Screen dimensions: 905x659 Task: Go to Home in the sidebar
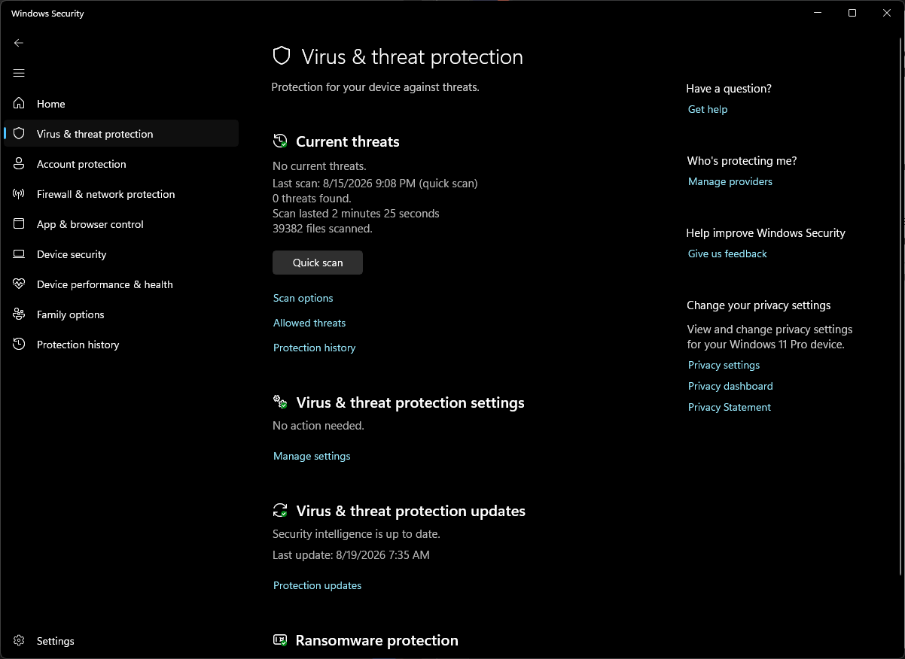[x=121, y=103]
